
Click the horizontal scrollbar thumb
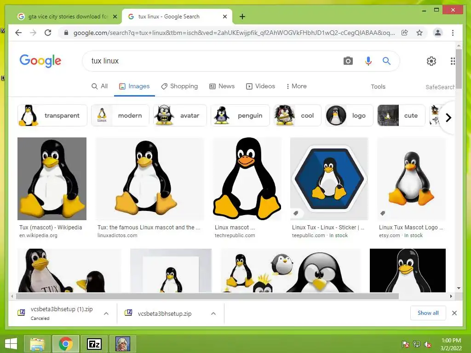point(207,296)
